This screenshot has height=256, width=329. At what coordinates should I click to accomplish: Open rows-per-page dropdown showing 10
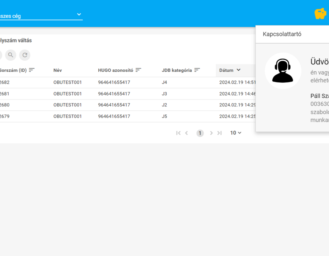click(236, 133)
